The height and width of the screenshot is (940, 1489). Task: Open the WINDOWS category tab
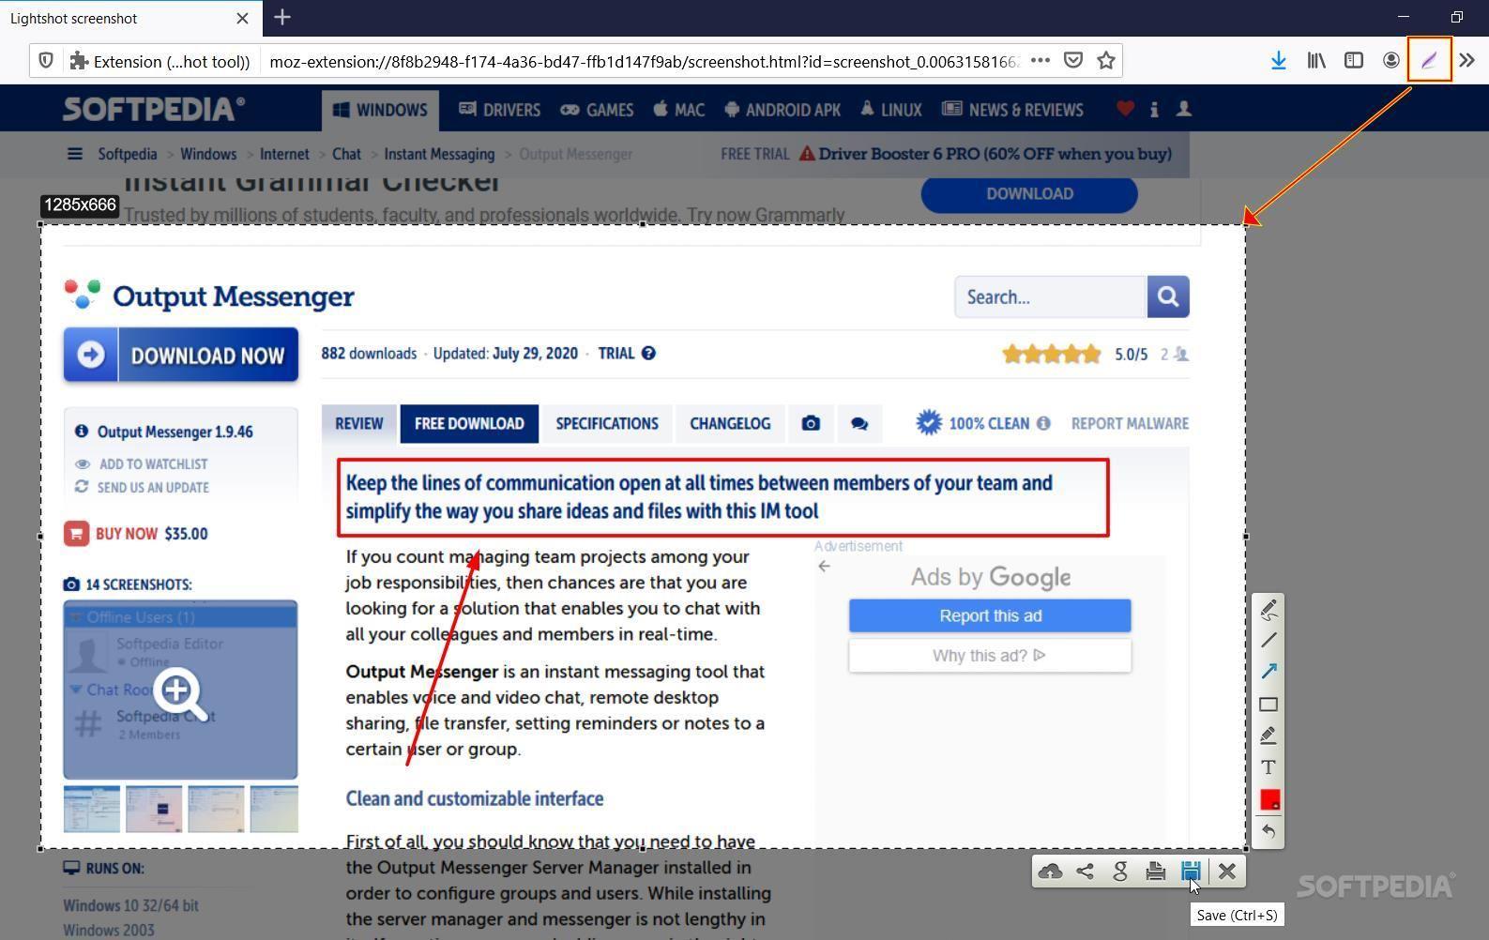(x=380, y=110)
